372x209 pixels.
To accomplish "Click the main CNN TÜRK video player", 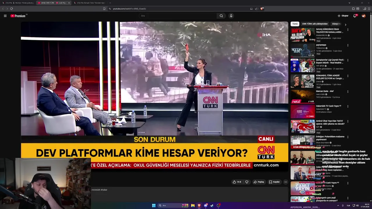I will (155, 96).
